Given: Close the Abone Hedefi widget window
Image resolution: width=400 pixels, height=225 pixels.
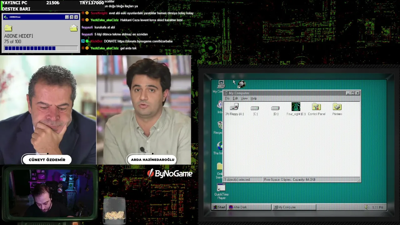Looking at the screenshot, I should pyautogui.click(x=76, y=17).
